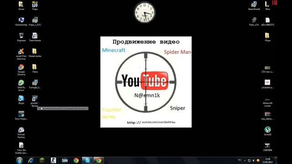292x164 pixels.
Task: Launch Sony Vegas desktop shortcut
Action: click(x=21, y=115)
